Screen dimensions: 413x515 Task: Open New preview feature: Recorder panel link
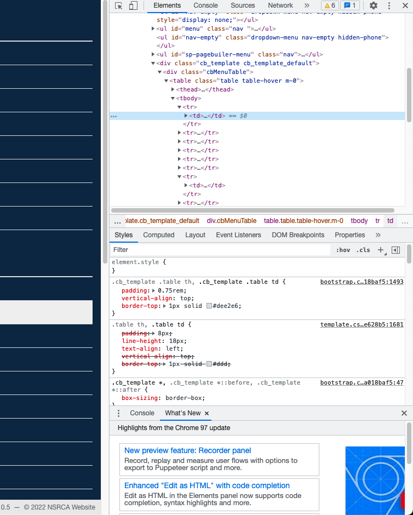pos(187,450)
